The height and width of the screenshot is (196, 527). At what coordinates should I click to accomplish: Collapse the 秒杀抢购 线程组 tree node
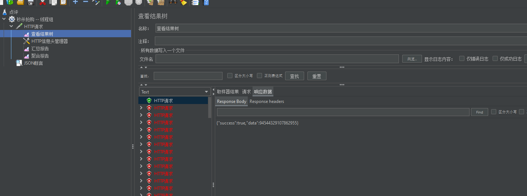click(x=4, y=19)
